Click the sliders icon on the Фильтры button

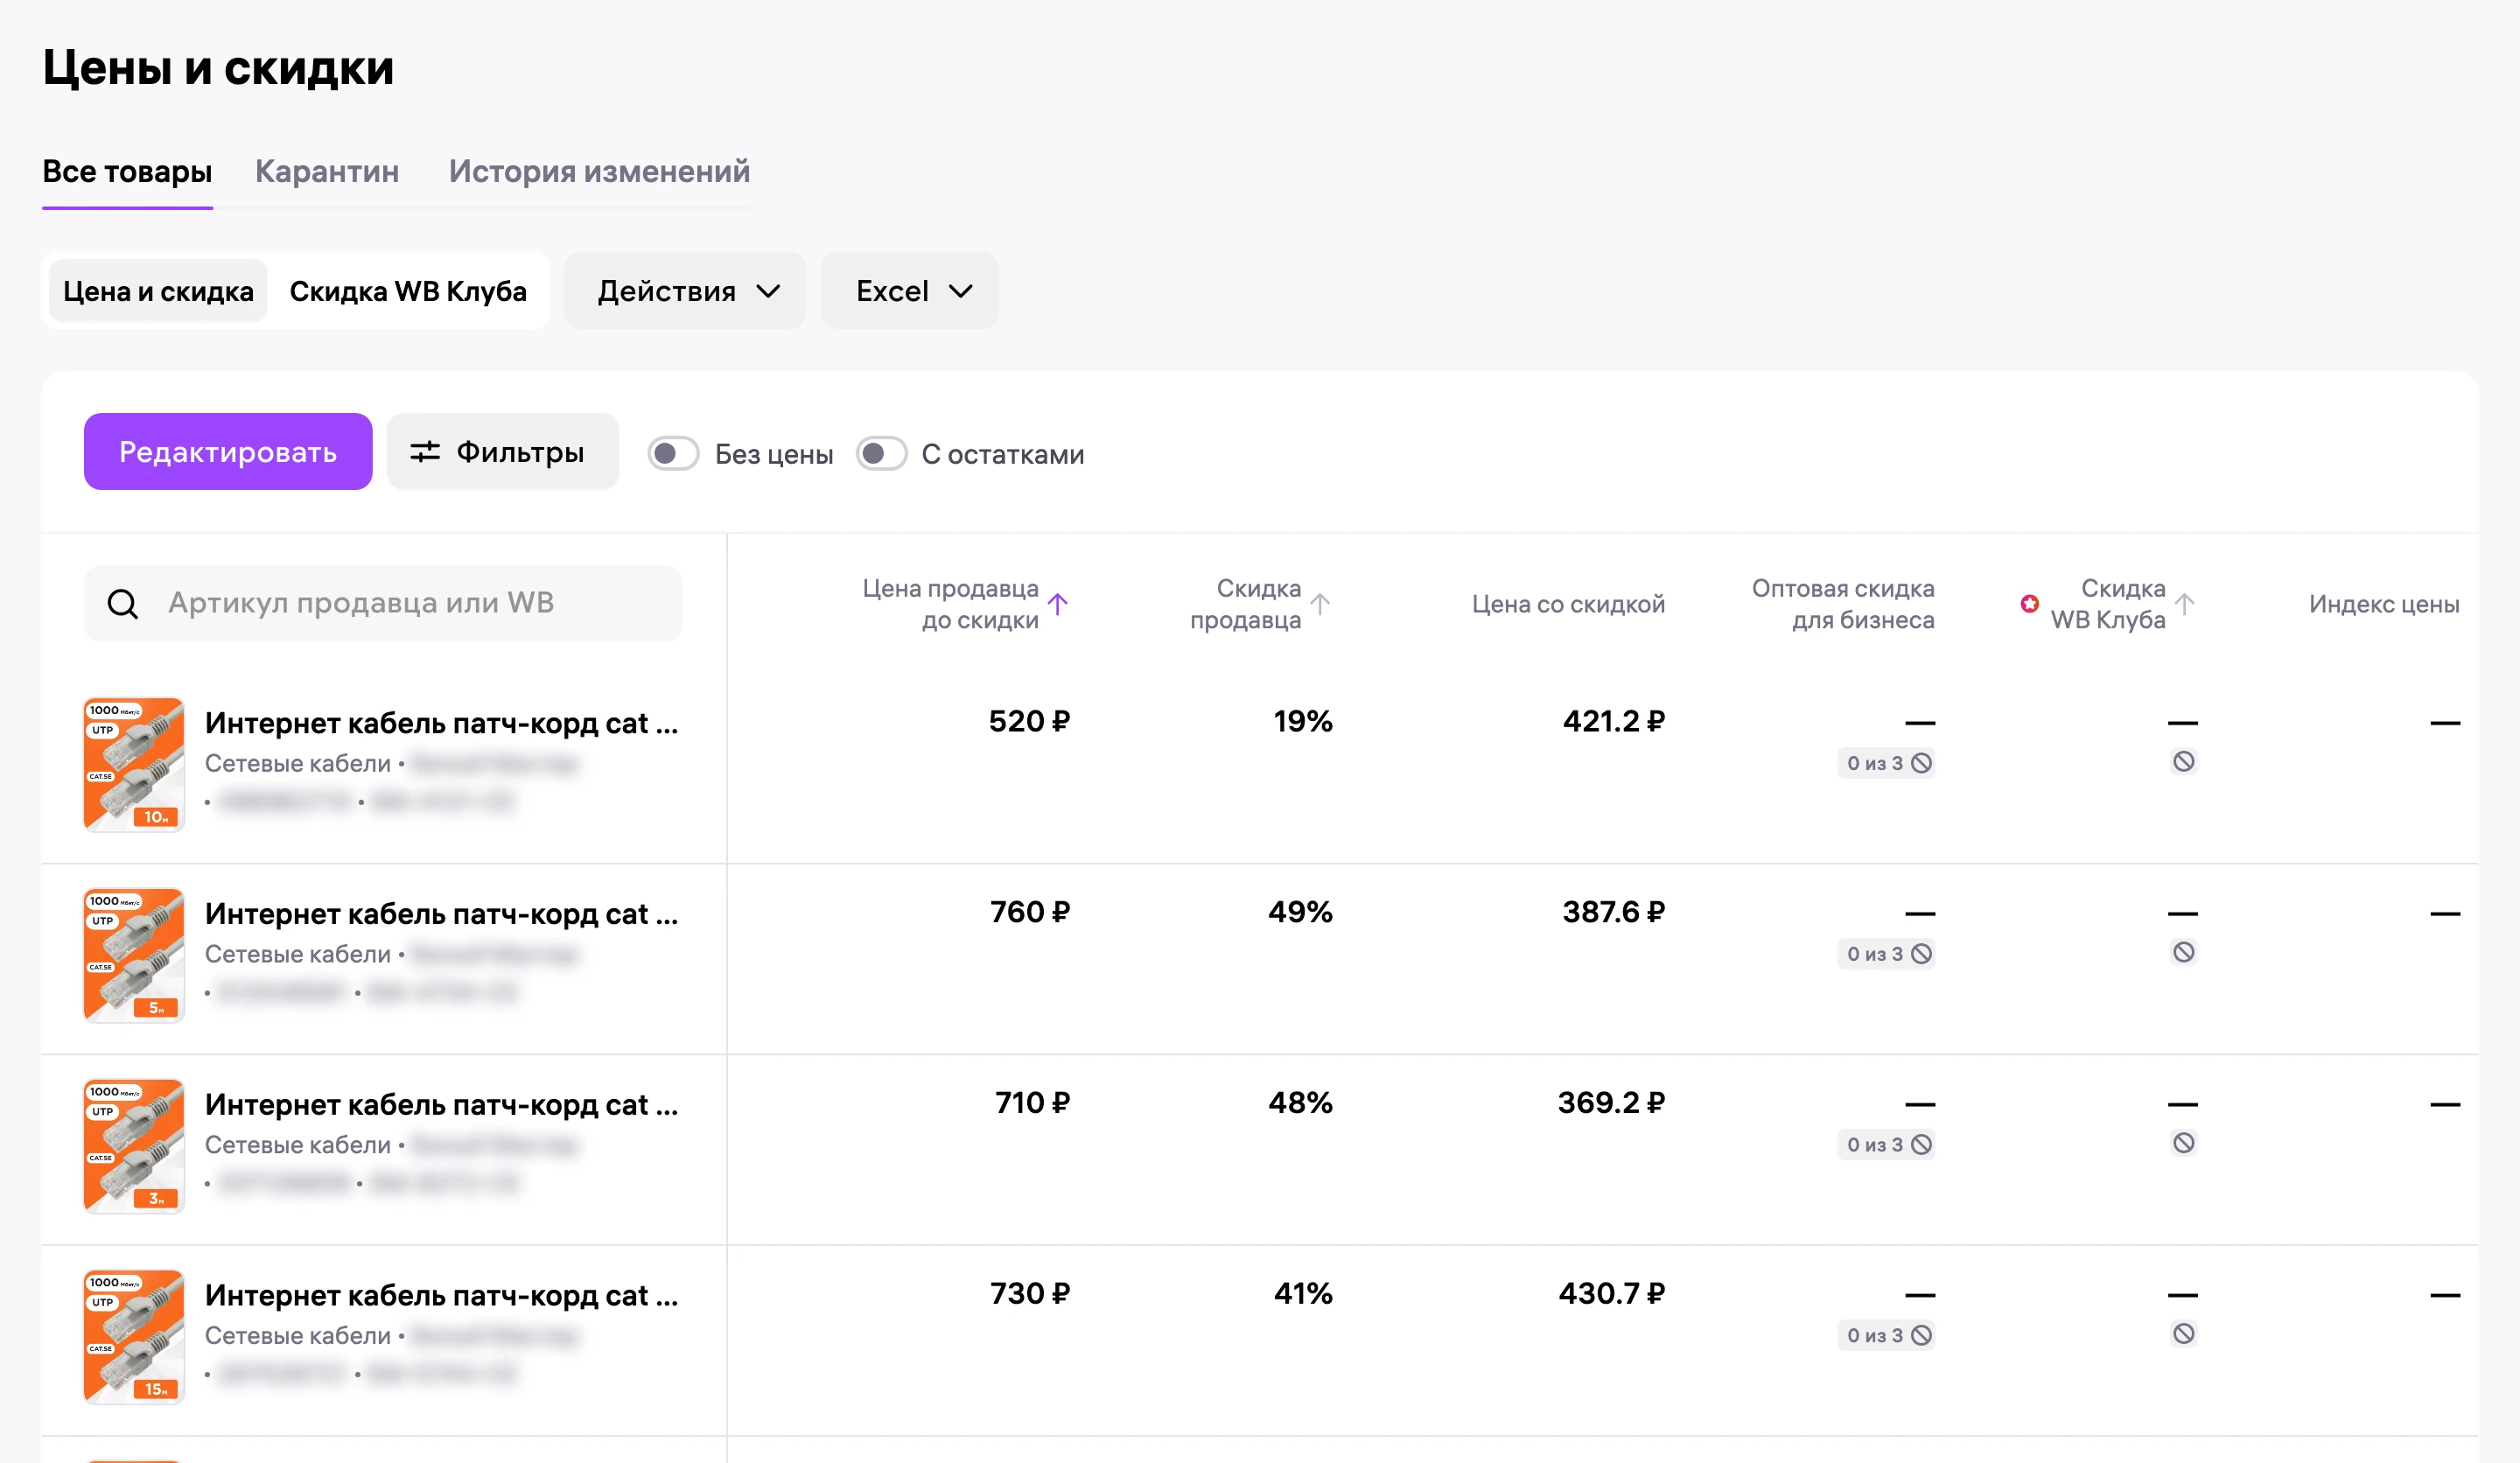pos(425,452)
